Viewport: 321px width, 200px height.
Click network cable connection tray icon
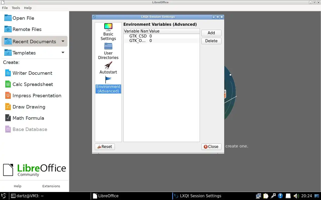click(x=273, y=196)
